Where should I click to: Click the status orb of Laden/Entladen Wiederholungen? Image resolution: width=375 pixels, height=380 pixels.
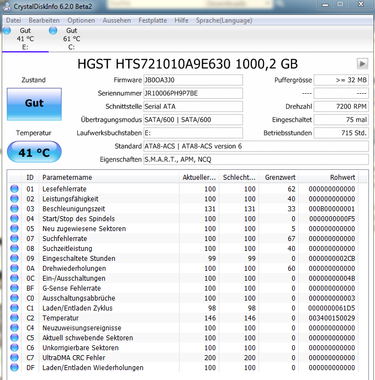[x=14, y=367]
